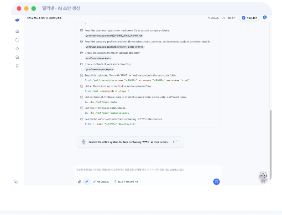Open the folder icon in the left sidebar
The width and height of the screenshot is (282, 215).
tap(17, 40)
